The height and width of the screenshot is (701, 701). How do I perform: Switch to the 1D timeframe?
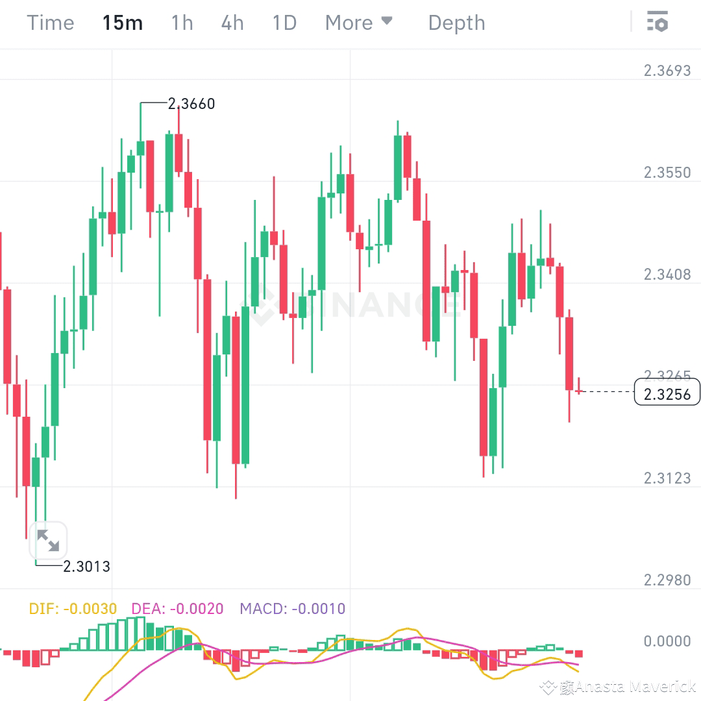(x=284, y=22)
